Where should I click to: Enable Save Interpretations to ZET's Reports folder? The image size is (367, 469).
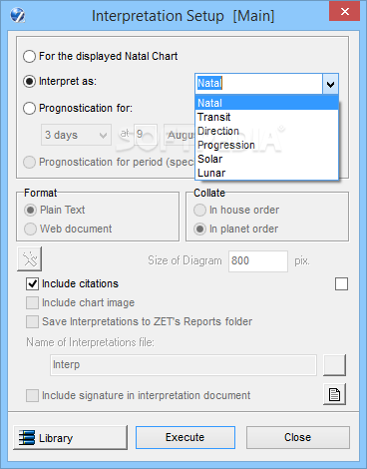[x=32, y=321]
